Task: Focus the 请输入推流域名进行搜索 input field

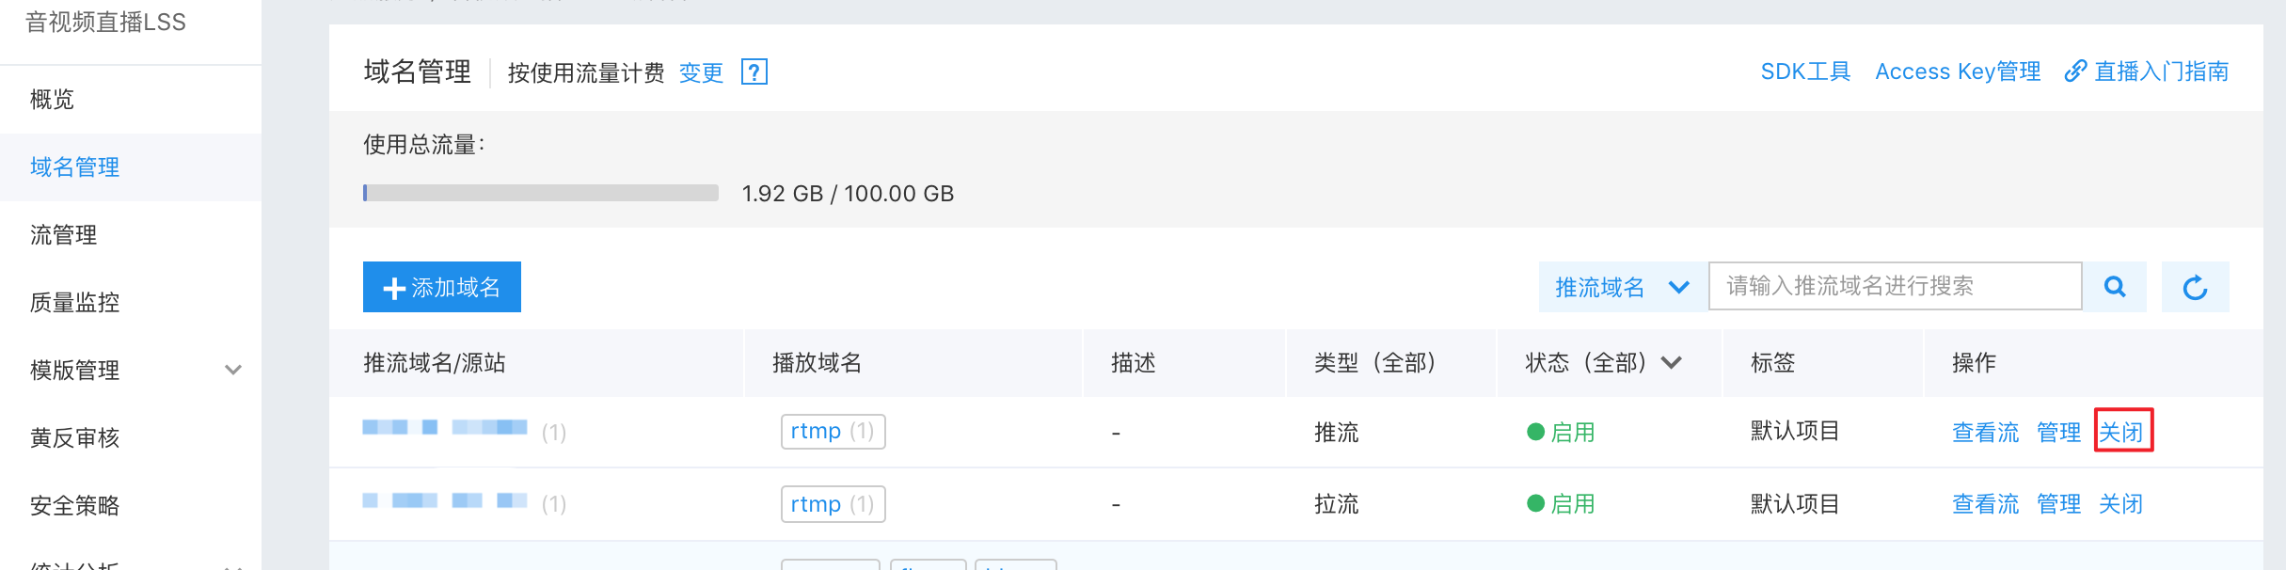Action: pos(1896,287)
